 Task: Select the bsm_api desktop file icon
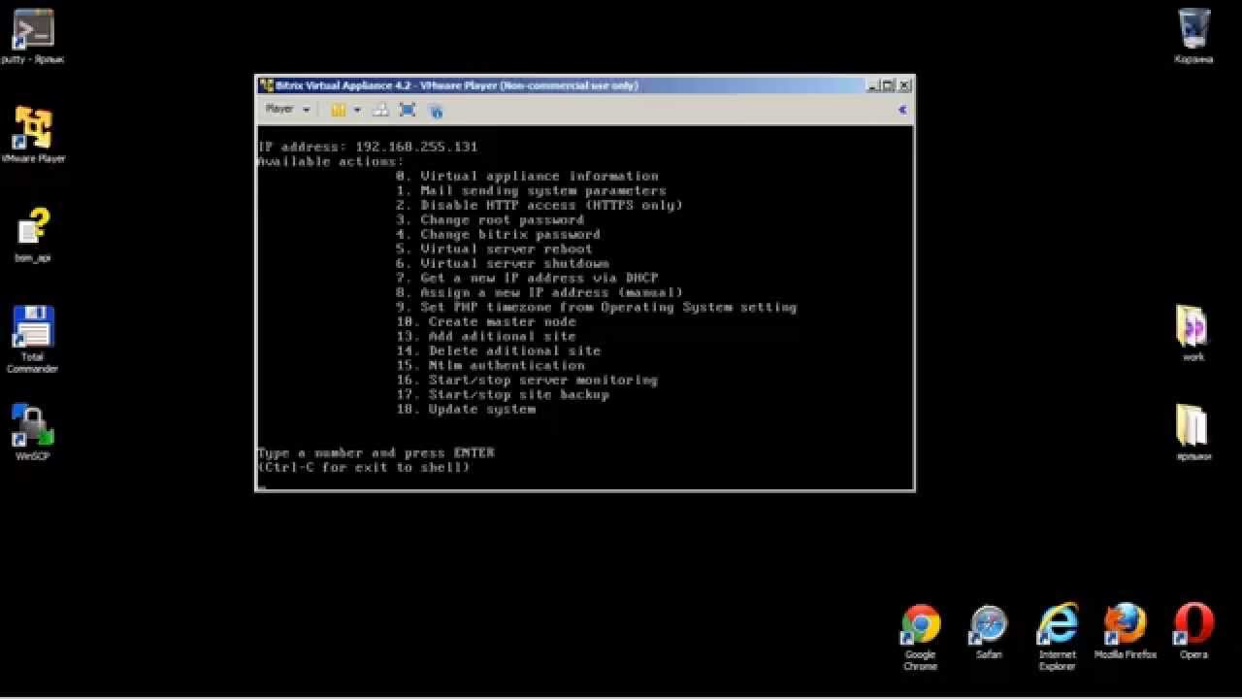tap(33, 234)
